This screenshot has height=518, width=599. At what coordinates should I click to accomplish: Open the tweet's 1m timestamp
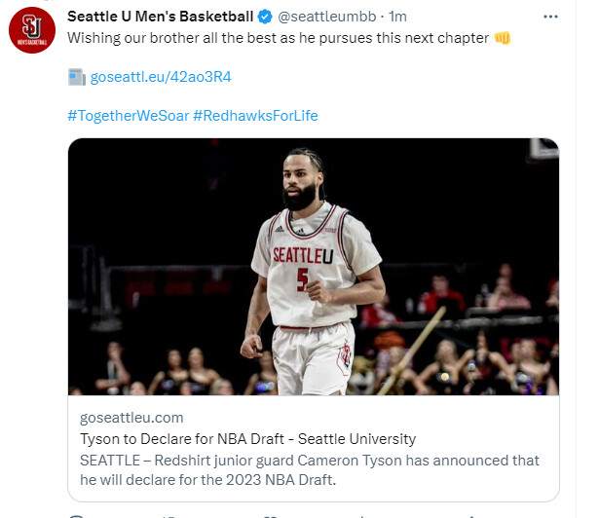pos(398,17)
